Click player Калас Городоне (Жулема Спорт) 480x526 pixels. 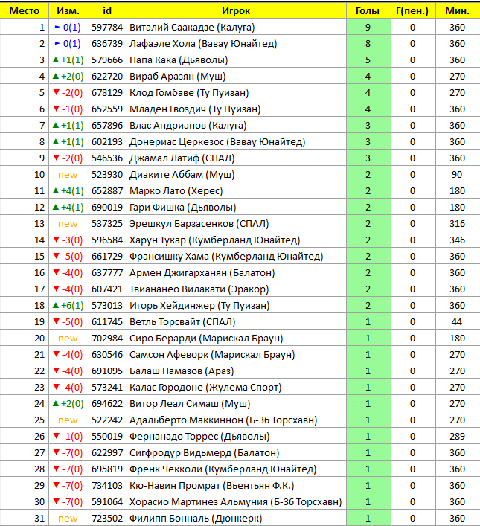205,388
